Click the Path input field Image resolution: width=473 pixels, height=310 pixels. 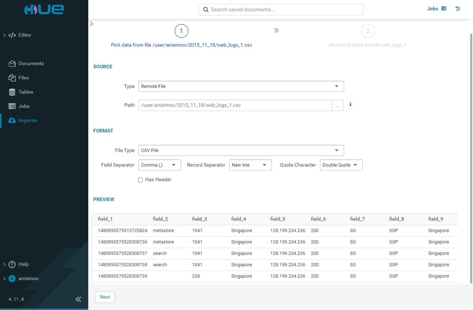pos(235,105)
